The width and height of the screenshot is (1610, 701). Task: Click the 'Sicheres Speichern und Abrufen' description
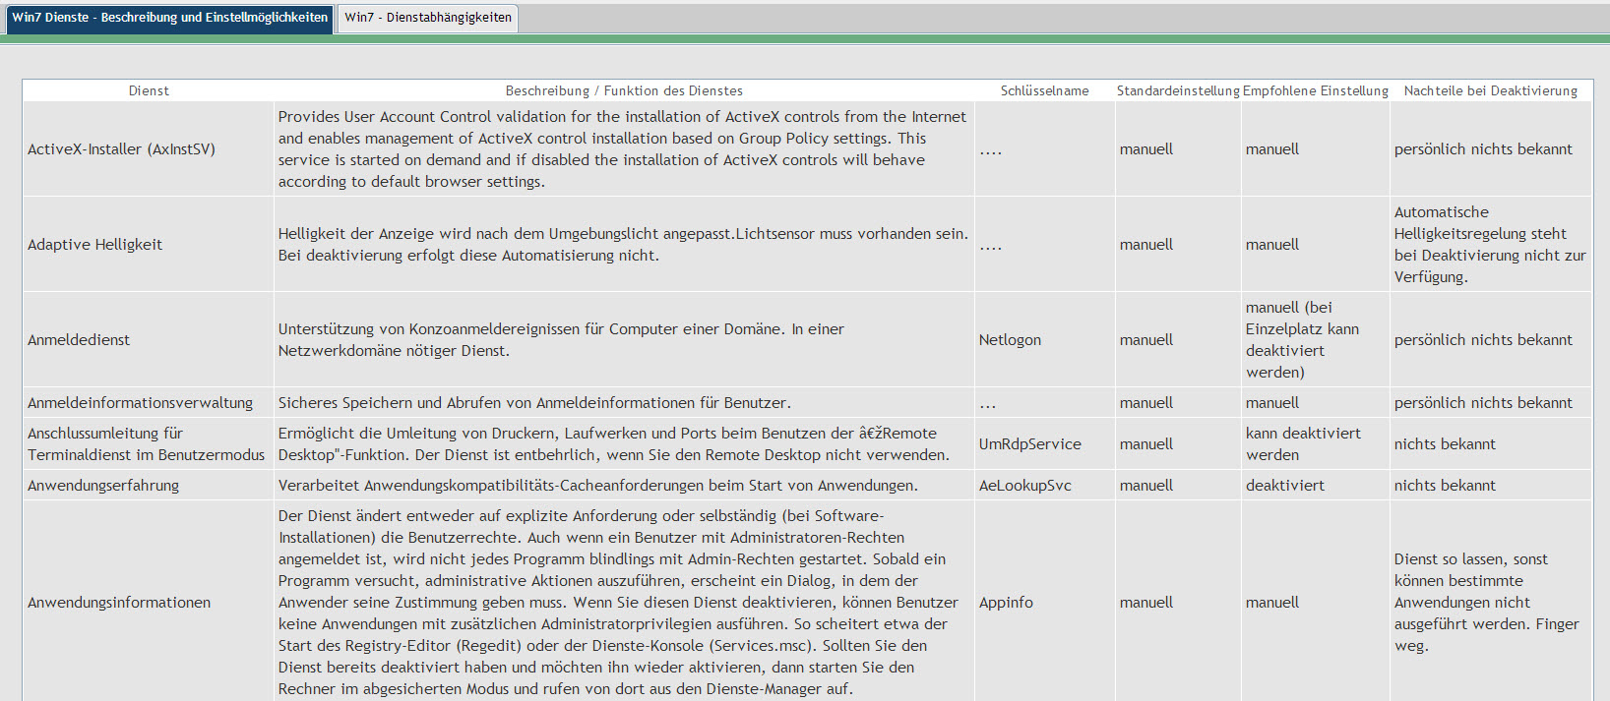[x=534, y=403]
